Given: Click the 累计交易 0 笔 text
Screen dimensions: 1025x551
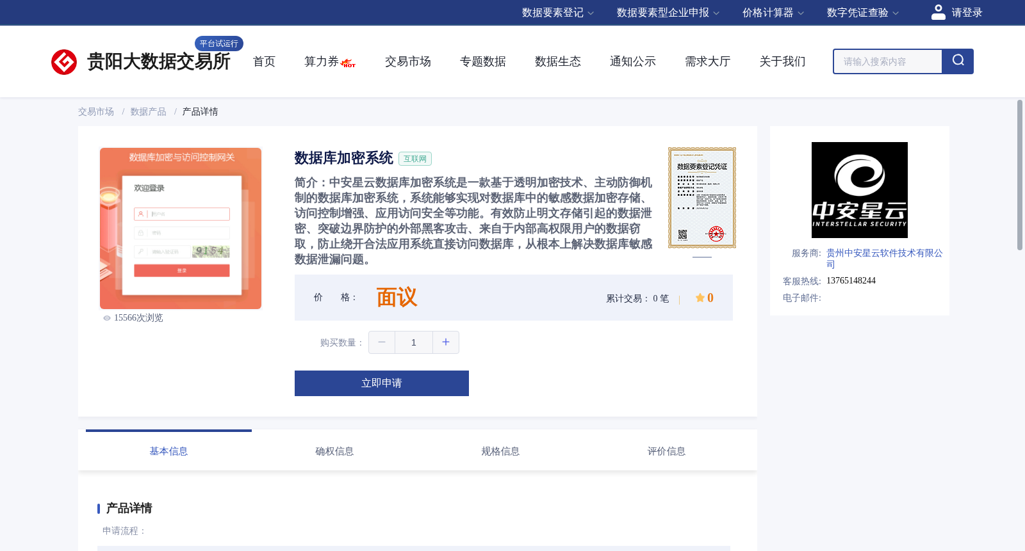Looking at the screenshot, I should [x=637, y=299].
